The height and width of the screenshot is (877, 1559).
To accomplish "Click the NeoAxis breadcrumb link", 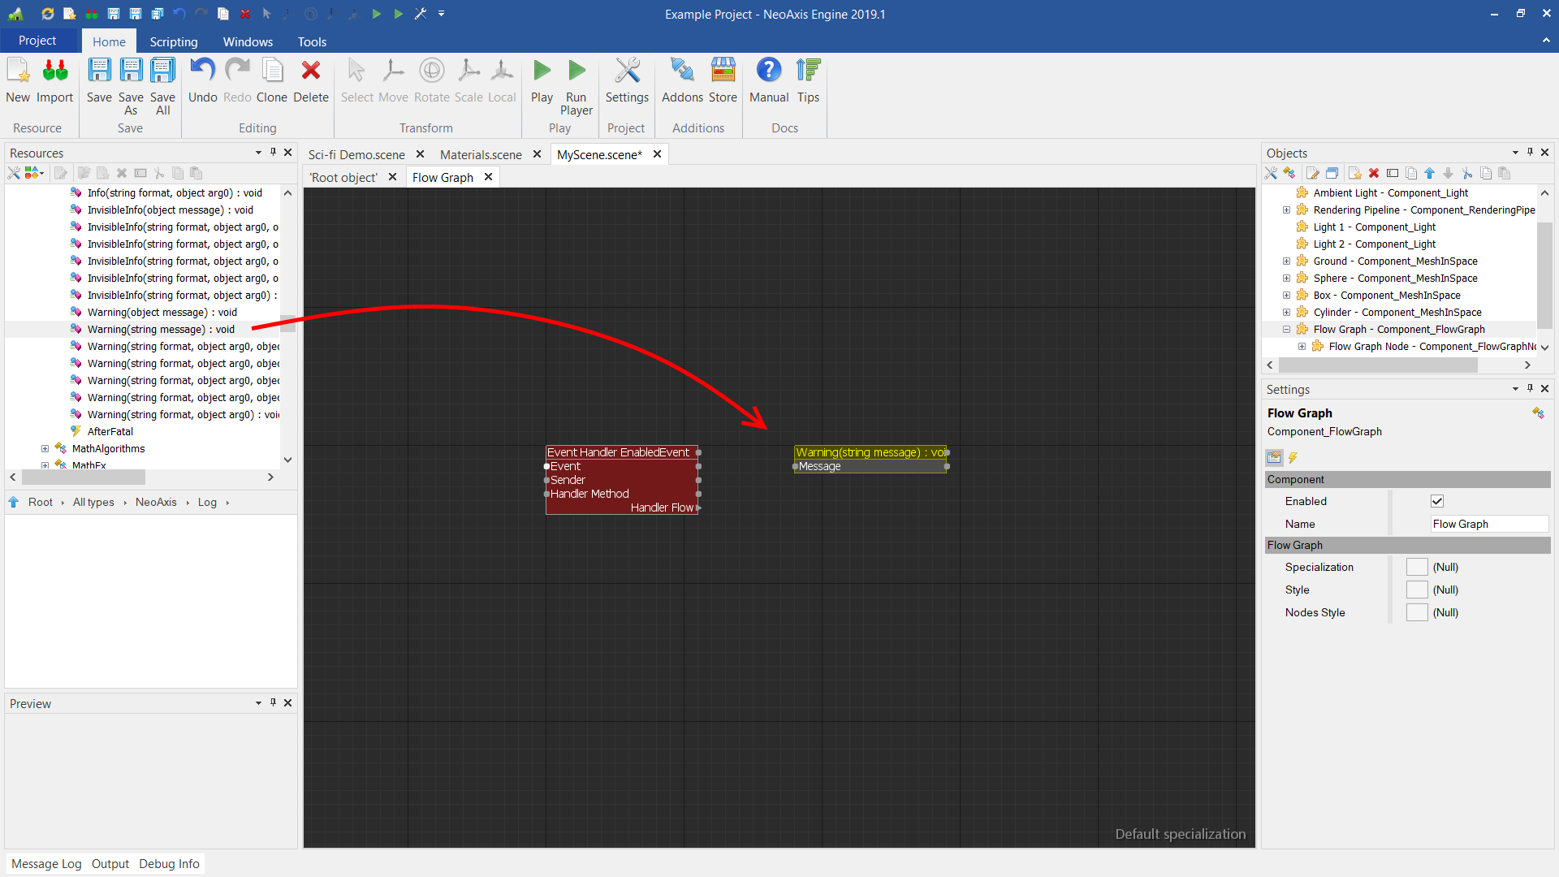I will pos(156,502).
